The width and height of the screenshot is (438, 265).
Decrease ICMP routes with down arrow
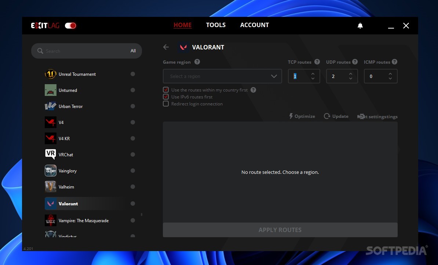[x=390, y=79]
